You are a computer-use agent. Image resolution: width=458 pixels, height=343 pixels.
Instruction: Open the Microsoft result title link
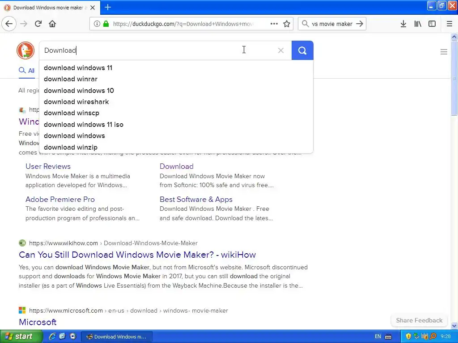click(x=38, y=322)
